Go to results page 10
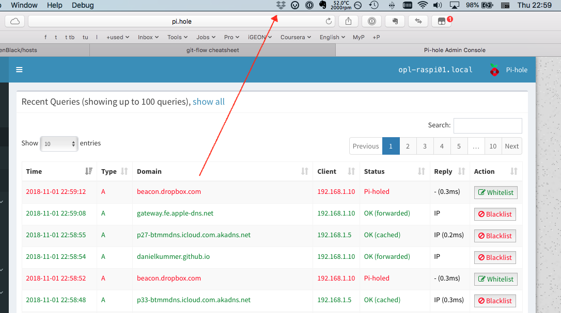561x313 pixels. tap(493, 146)
